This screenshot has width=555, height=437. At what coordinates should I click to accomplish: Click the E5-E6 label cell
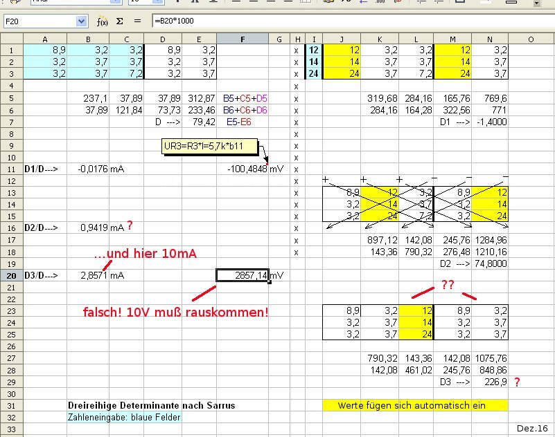[x=243, y=122]
